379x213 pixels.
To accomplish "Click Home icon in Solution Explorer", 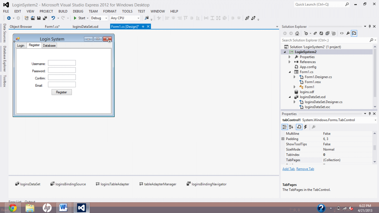I will tap(297, 33).
